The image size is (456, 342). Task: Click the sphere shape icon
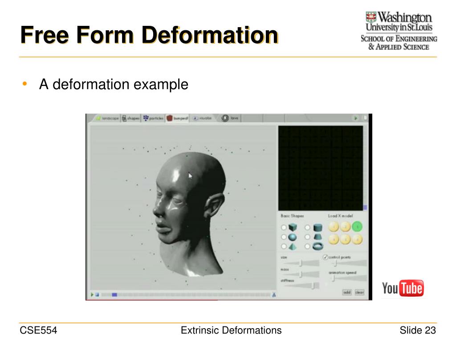pos(292,237)
